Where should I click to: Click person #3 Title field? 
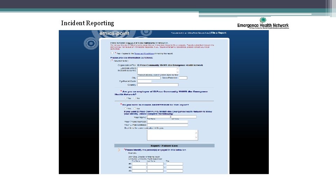175,171
